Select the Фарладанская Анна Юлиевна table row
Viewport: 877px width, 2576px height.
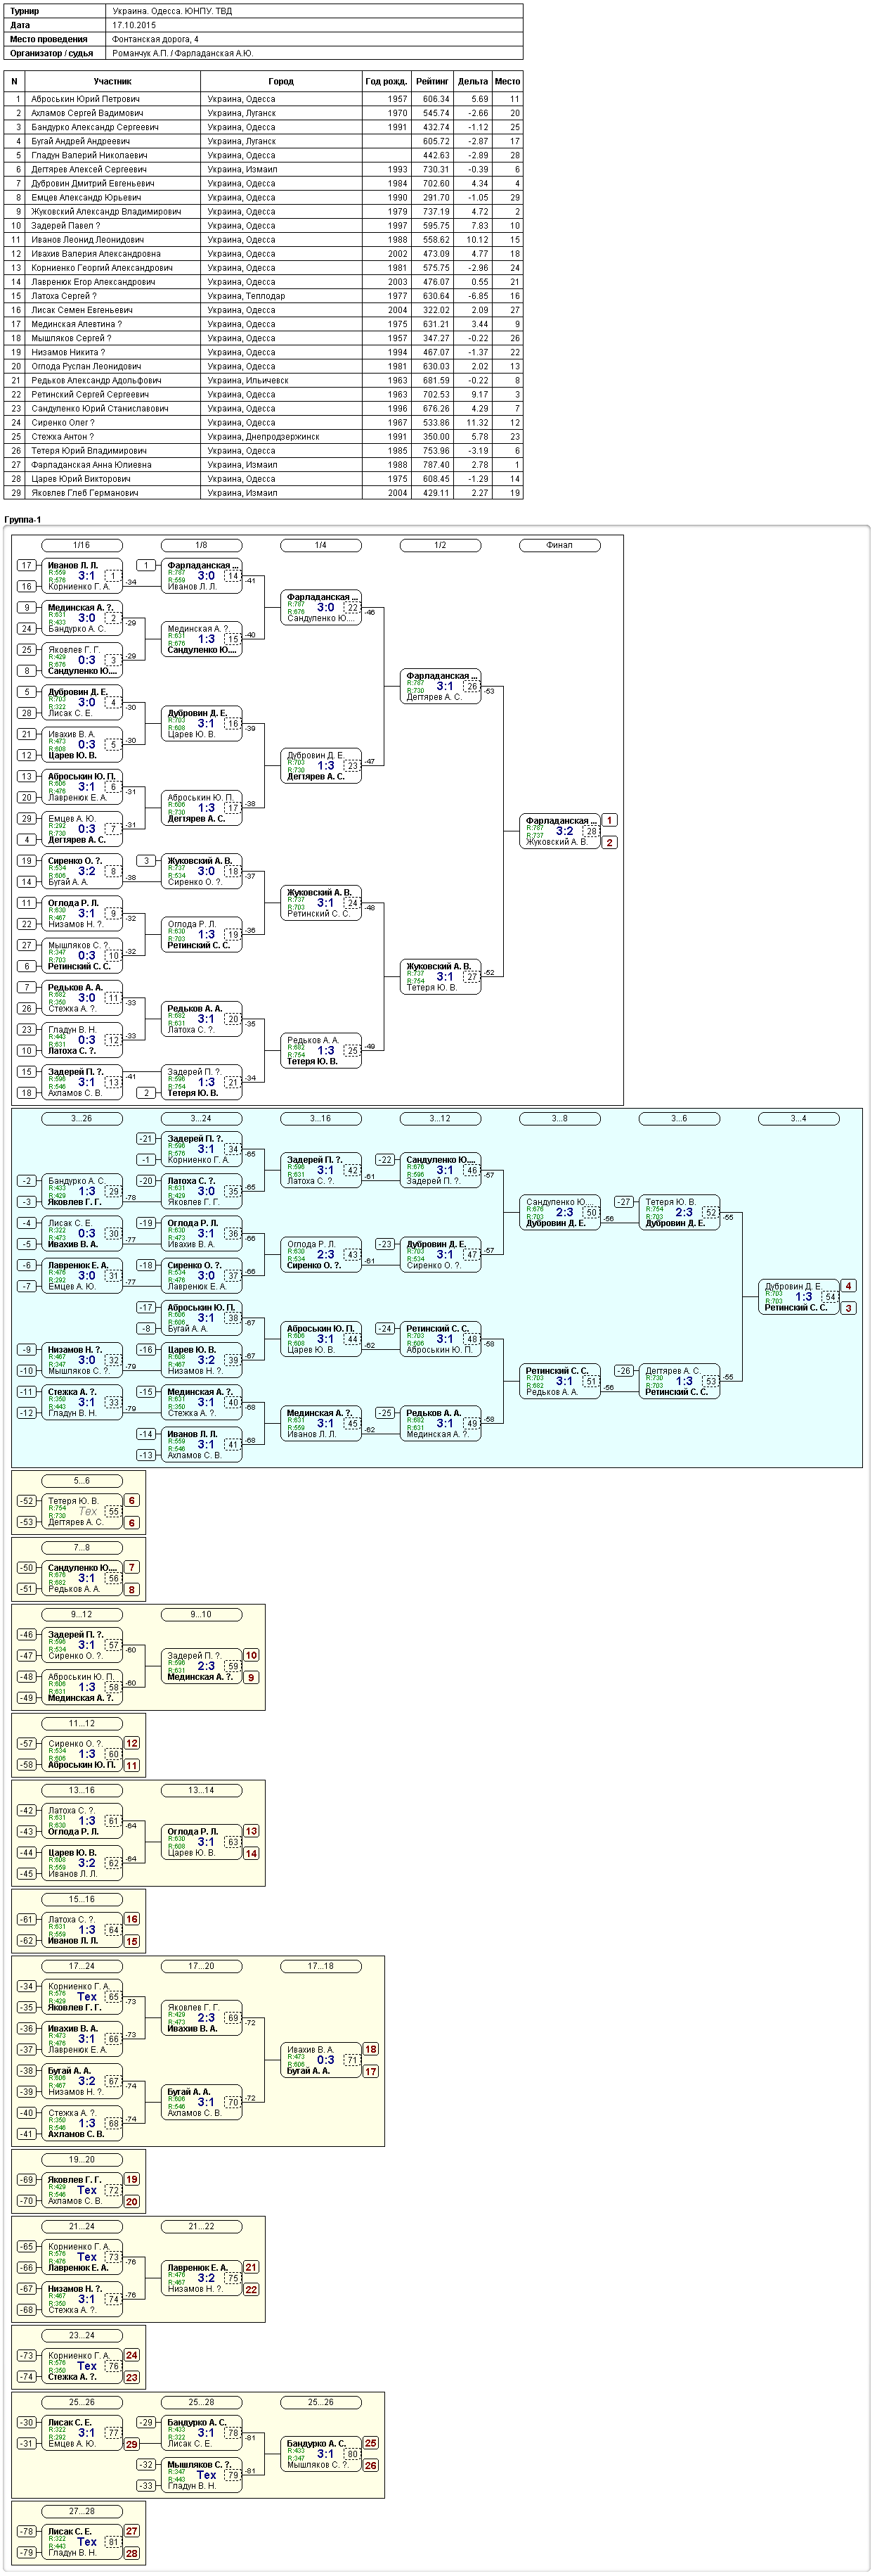(264, 464)
